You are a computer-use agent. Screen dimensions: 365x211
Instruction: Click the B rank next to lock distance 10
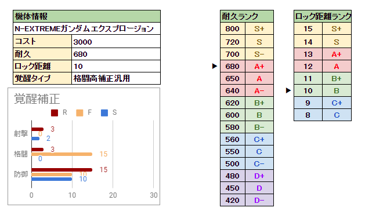(x=337, y=90)
